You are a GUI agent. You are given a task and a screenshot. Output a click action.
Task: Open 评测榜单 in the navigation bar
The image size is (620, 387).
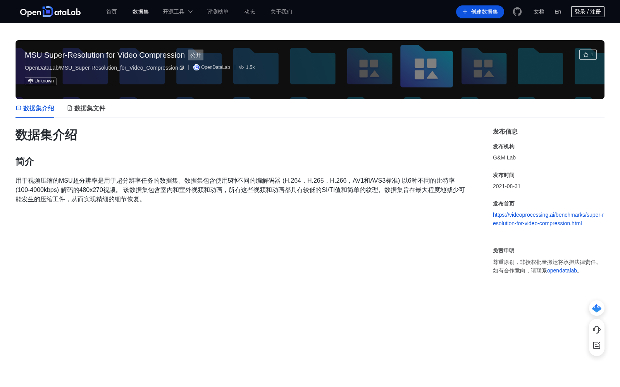pyautogui.click(x=218, y=12)
